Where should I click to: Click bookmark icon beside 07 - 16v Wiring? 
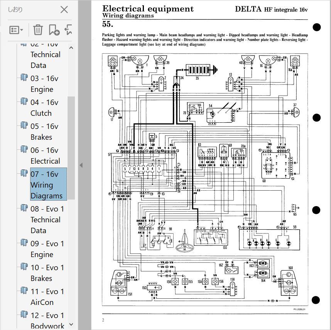24,173
